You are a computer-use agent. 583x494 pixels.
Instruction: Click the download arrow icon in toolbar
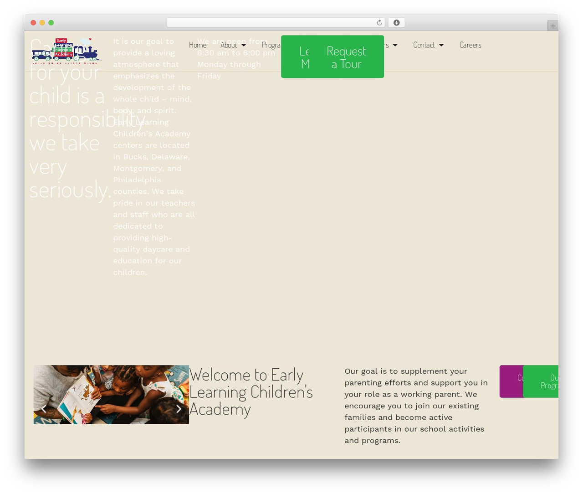396,23
